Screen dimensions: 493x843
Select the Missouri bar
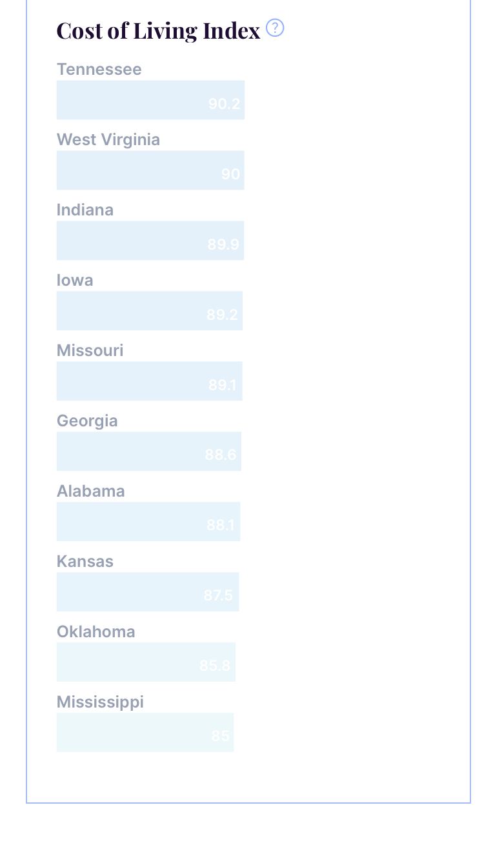click(150, 381)
